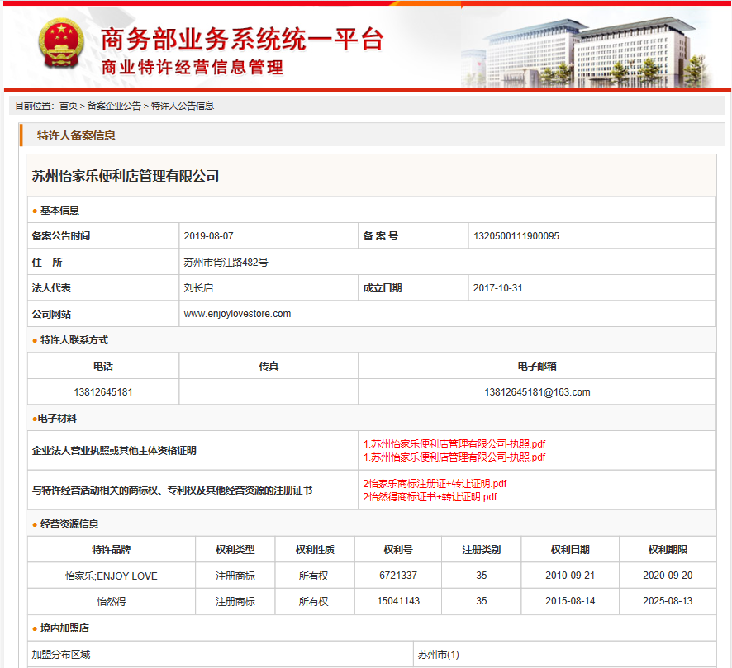This screenshot has width=732, height=668.
Task: Open the 首页 breadcrumb link
Action: pyautogui.click(x=68, y=106)
